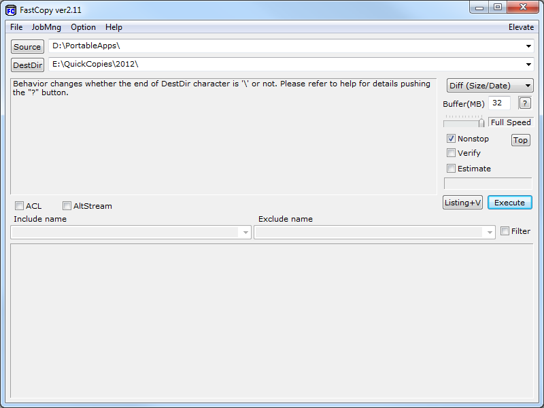Open the JobMng menu
The image size is (544, 408).
click(46, 27)
